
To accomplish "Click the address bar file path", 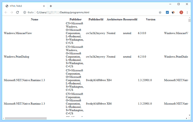I will [x=63, y=13].
